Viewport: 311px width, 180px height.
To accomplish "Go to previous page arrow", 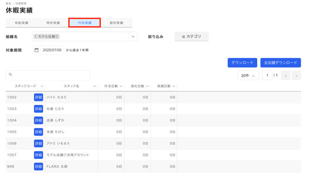I will pyautogui.click(x=285, y=75).
